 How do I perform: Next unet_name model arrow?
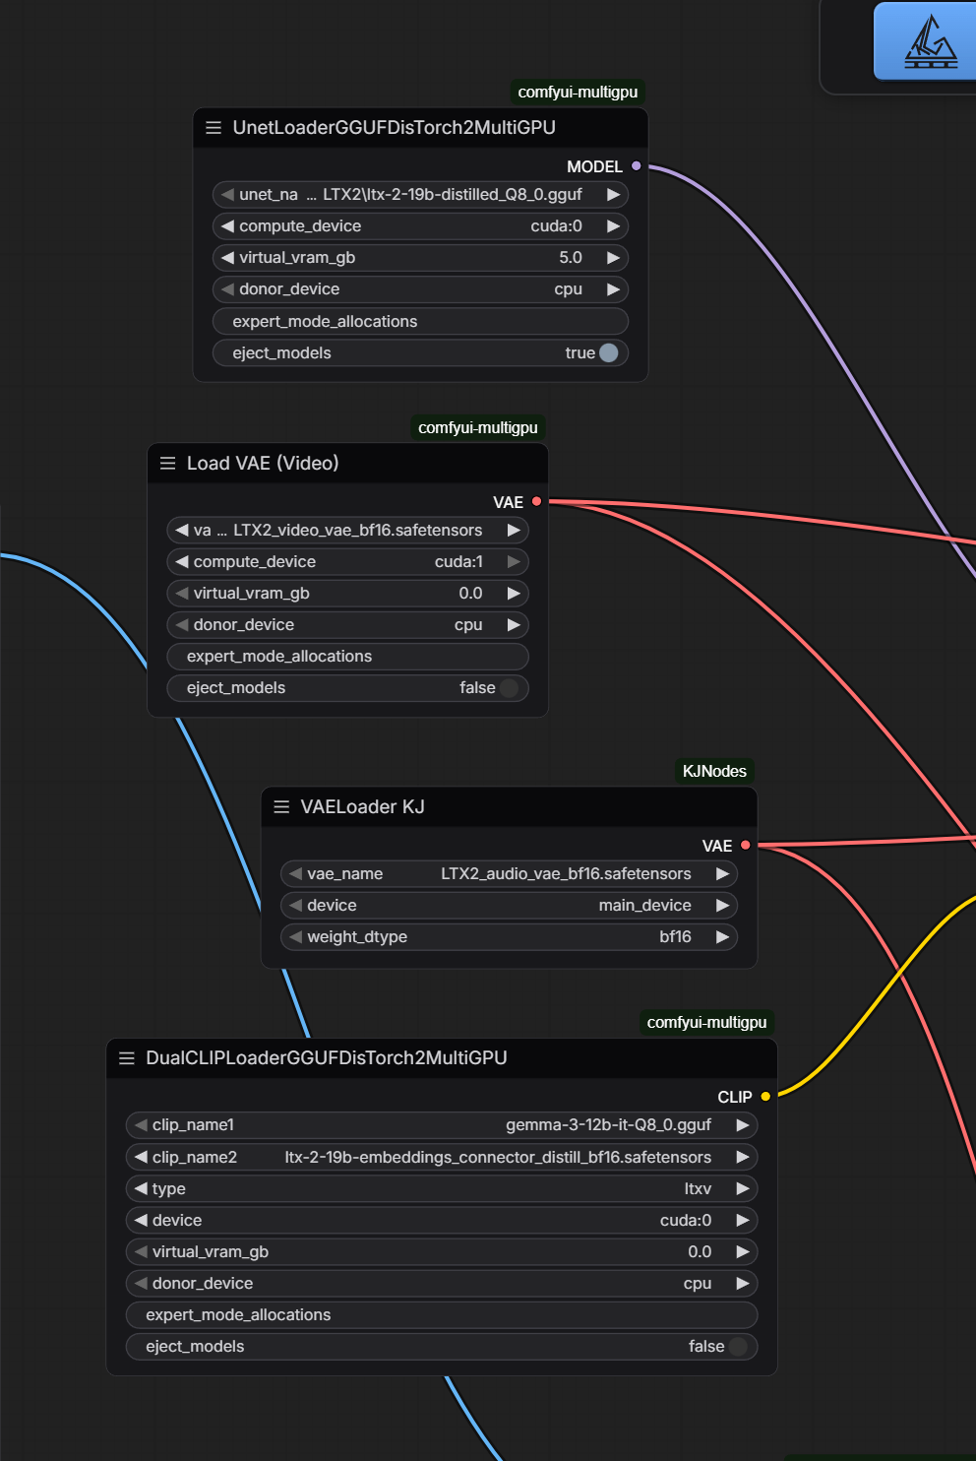point(613,195)
